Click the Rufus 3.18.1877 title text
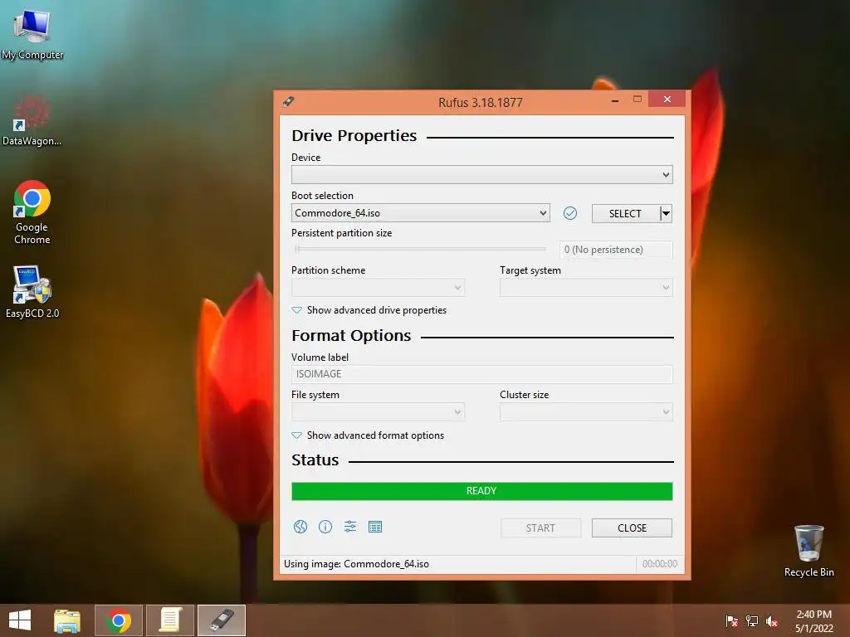 (481, 102)
